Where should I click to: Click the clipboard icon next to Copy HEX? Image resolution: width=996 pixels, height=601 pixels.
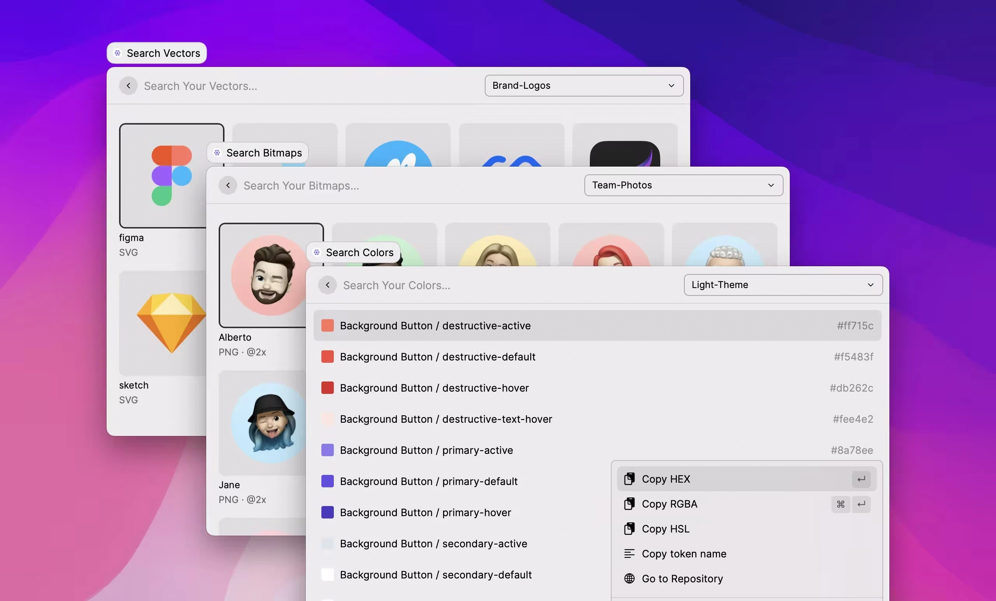pyautogui.click(x=629, y=479)
